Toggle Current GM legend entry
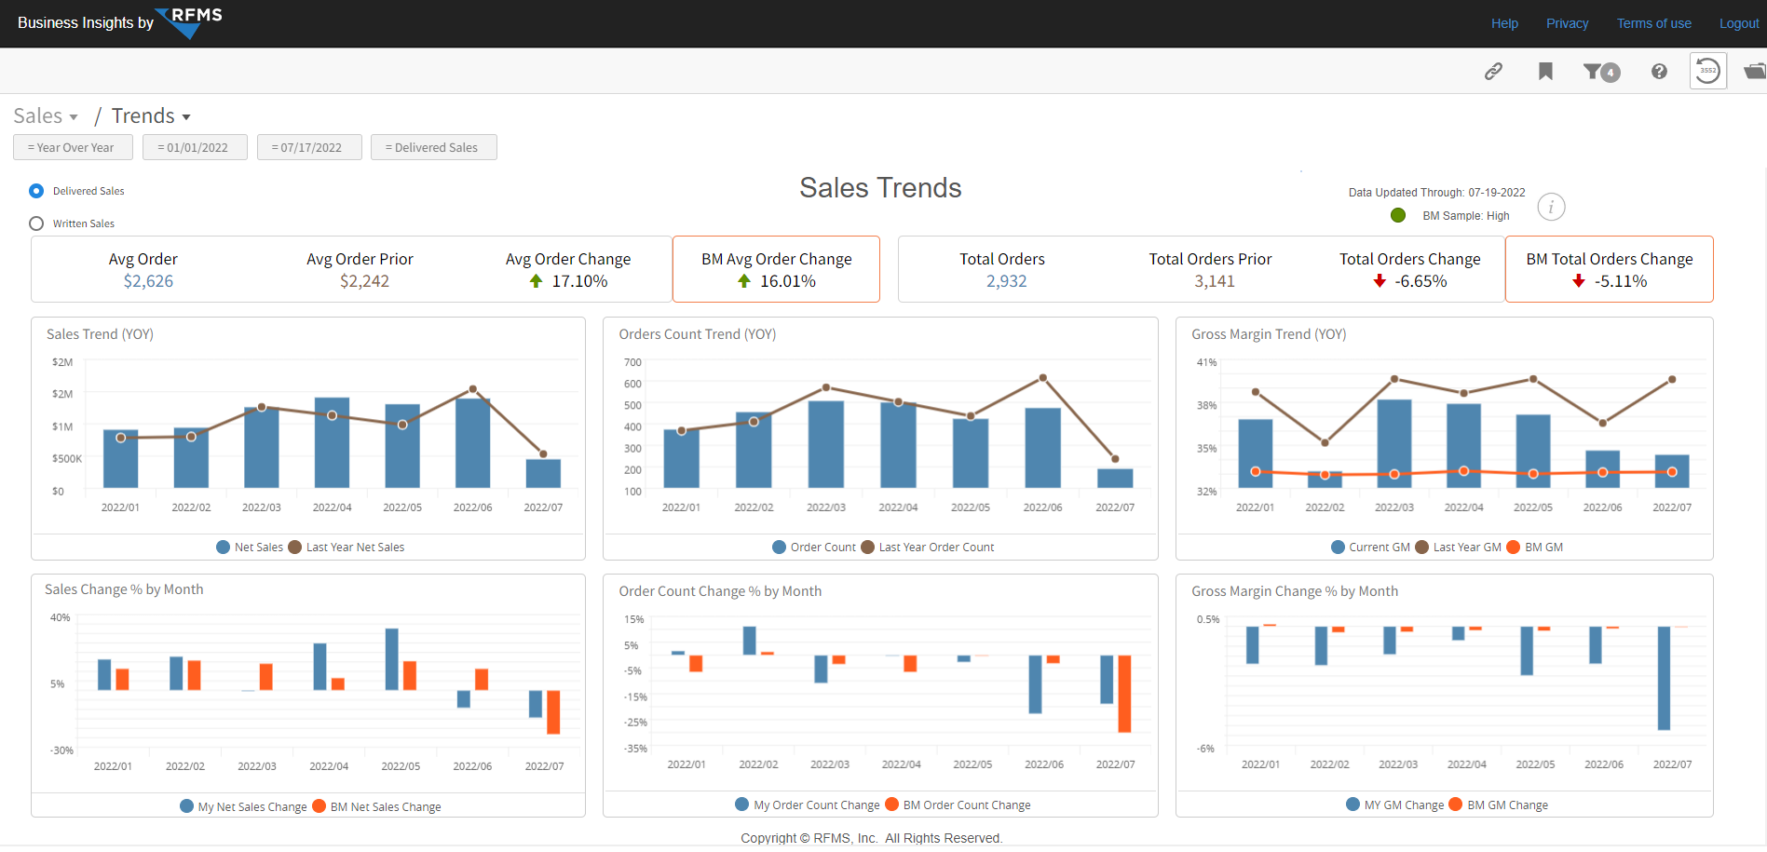 click(1370, 548)
